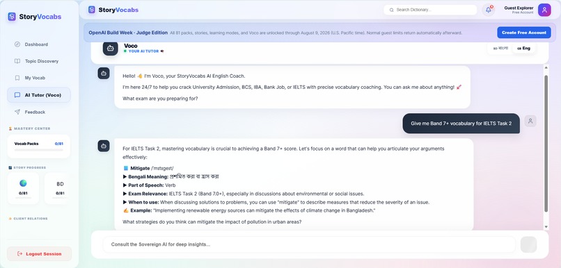Select the BD story progress card
The width and height of the screenshot is (561, 268).
pyautogui.click(x=57, y=188)
